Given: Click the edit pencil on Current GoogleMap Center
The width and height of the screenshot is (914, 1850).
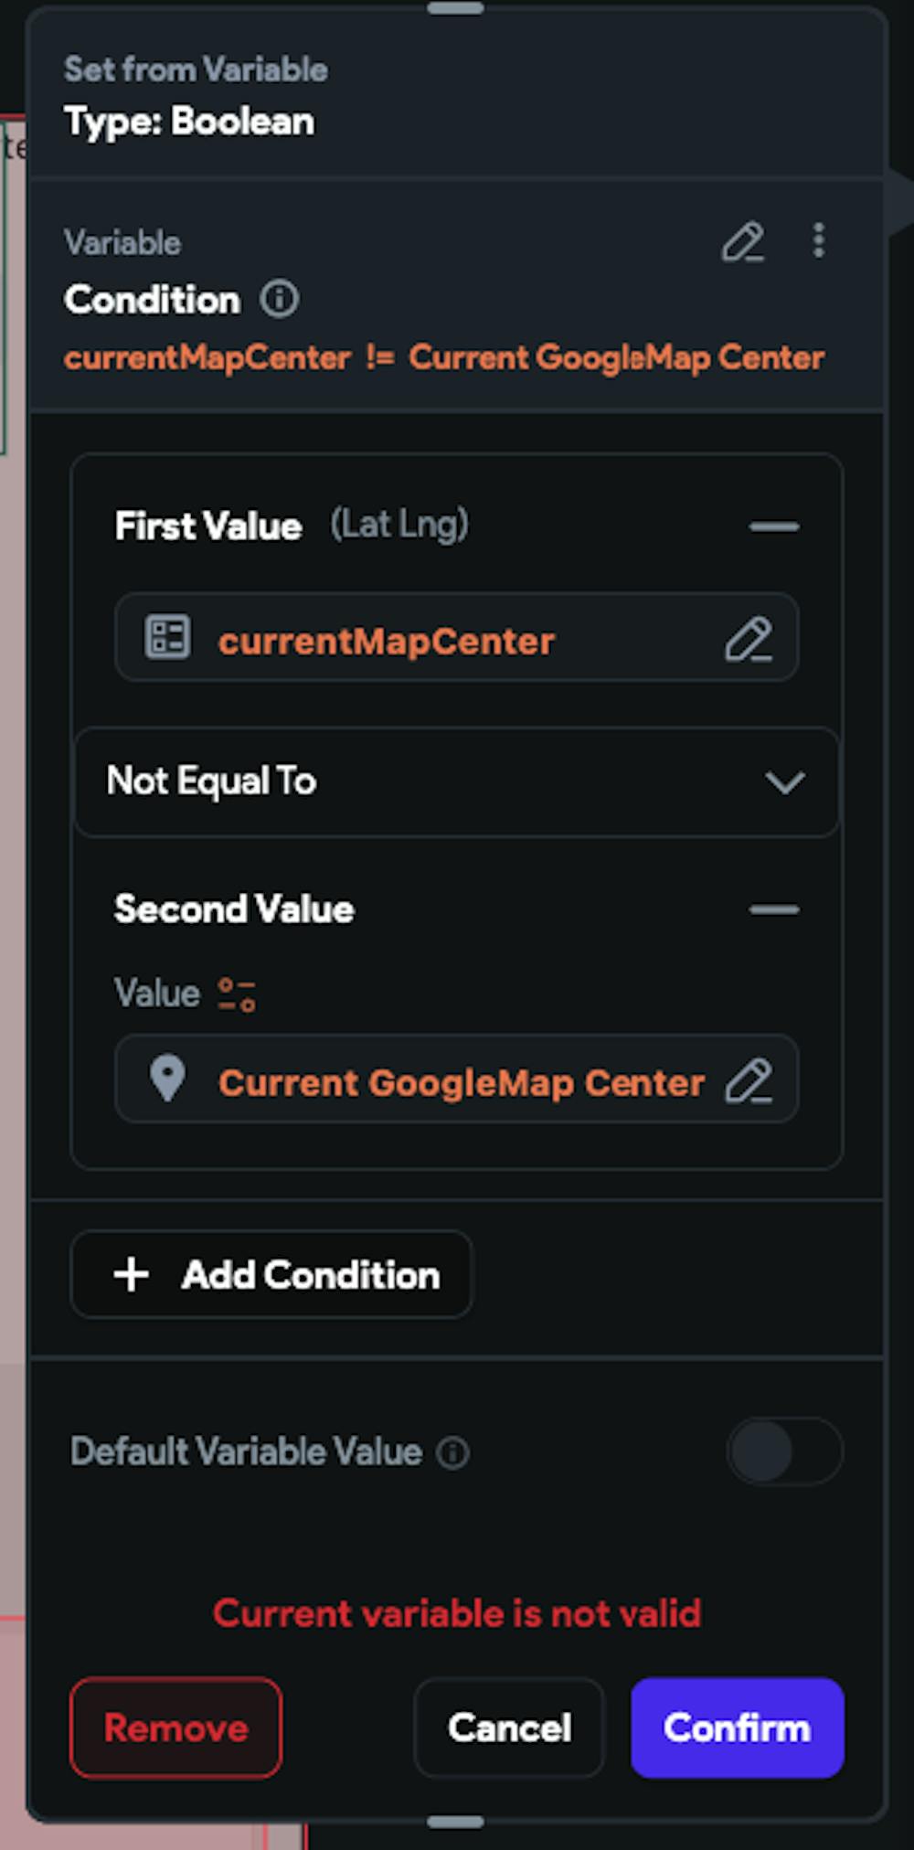Looking at the screenshot, I should (749, 1081).
